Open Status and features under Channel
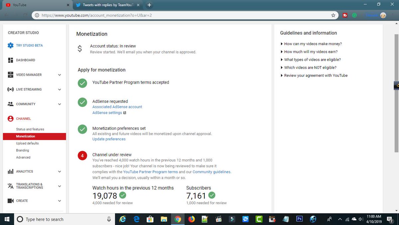 point(30,129)
